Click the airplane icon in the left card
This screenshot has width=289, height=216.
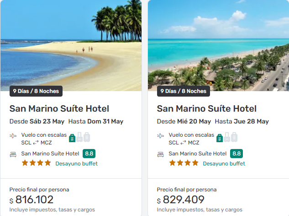13,136
